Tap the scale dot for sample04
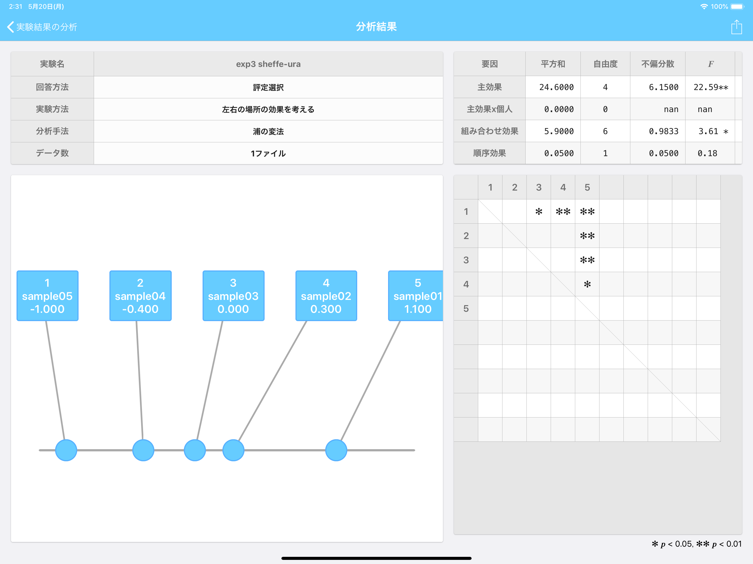 pyautogui.click(x=143, y=450)
